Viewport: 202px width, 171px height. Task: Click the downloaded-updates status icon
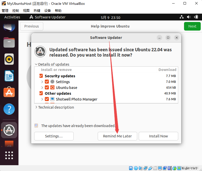pyautogui.click(x=36, y=126)
